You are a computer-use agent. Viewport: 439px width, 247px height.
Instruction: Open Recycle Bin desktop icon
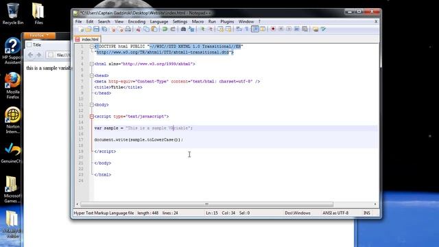point(12,14)
